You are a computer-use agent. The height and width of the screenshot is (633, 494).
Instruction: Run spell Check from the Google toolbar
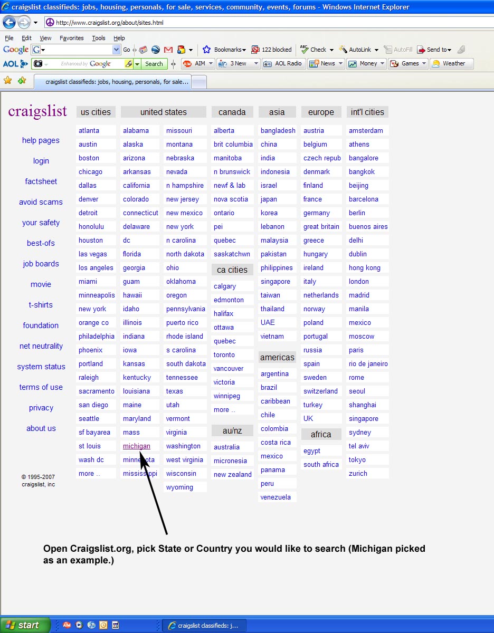[x=313, y=50]
